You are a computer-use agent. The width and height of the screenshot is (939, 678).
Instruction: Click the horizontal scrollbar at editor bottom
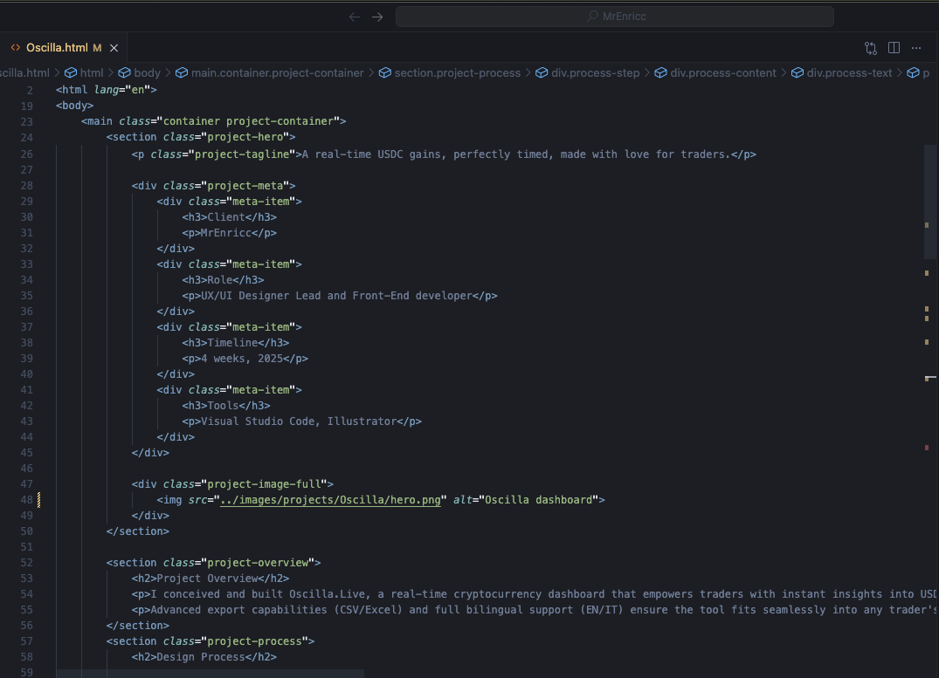pyautogui.click(x=211, y=674)
